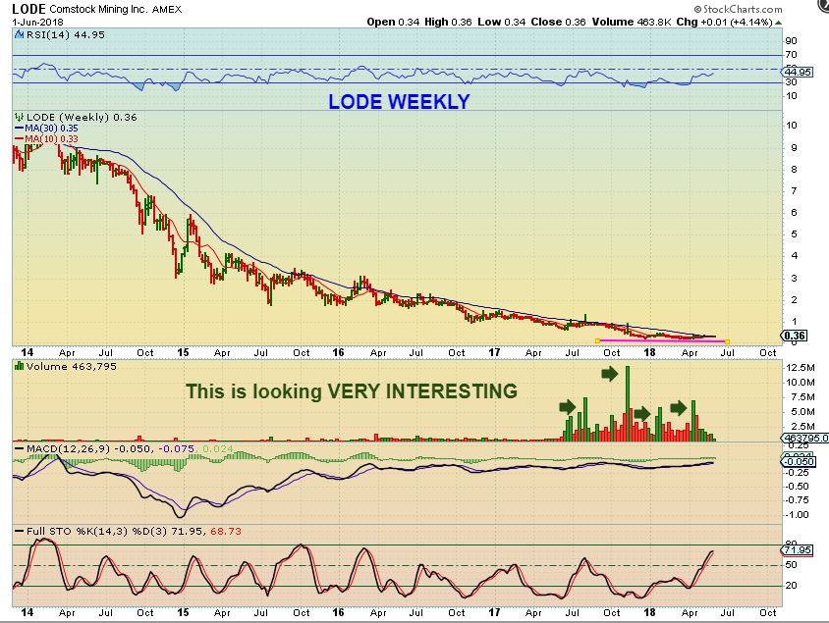Click the green up triangle after Chg percentage
The height and width of the screenshot is (623, 829).
click(x=779, y=23)
